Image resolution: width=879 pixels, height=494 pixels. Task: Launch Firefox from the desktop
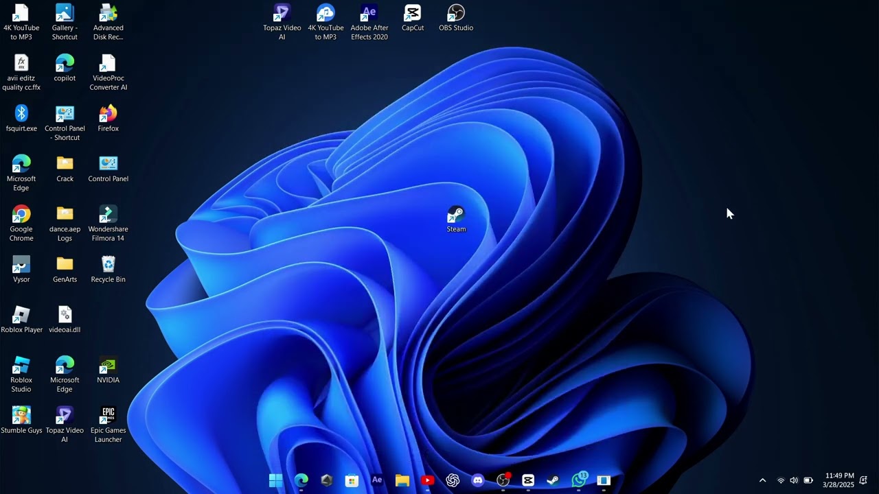tap(108, 118)
